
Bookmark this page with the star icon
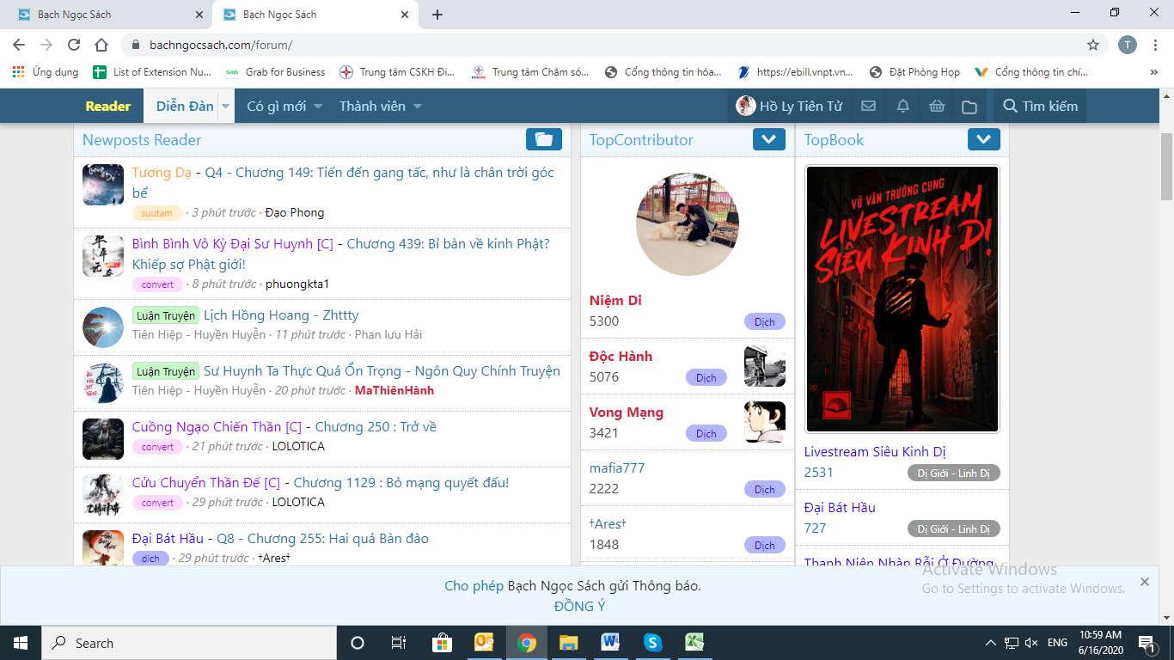tap(1093, 45)
